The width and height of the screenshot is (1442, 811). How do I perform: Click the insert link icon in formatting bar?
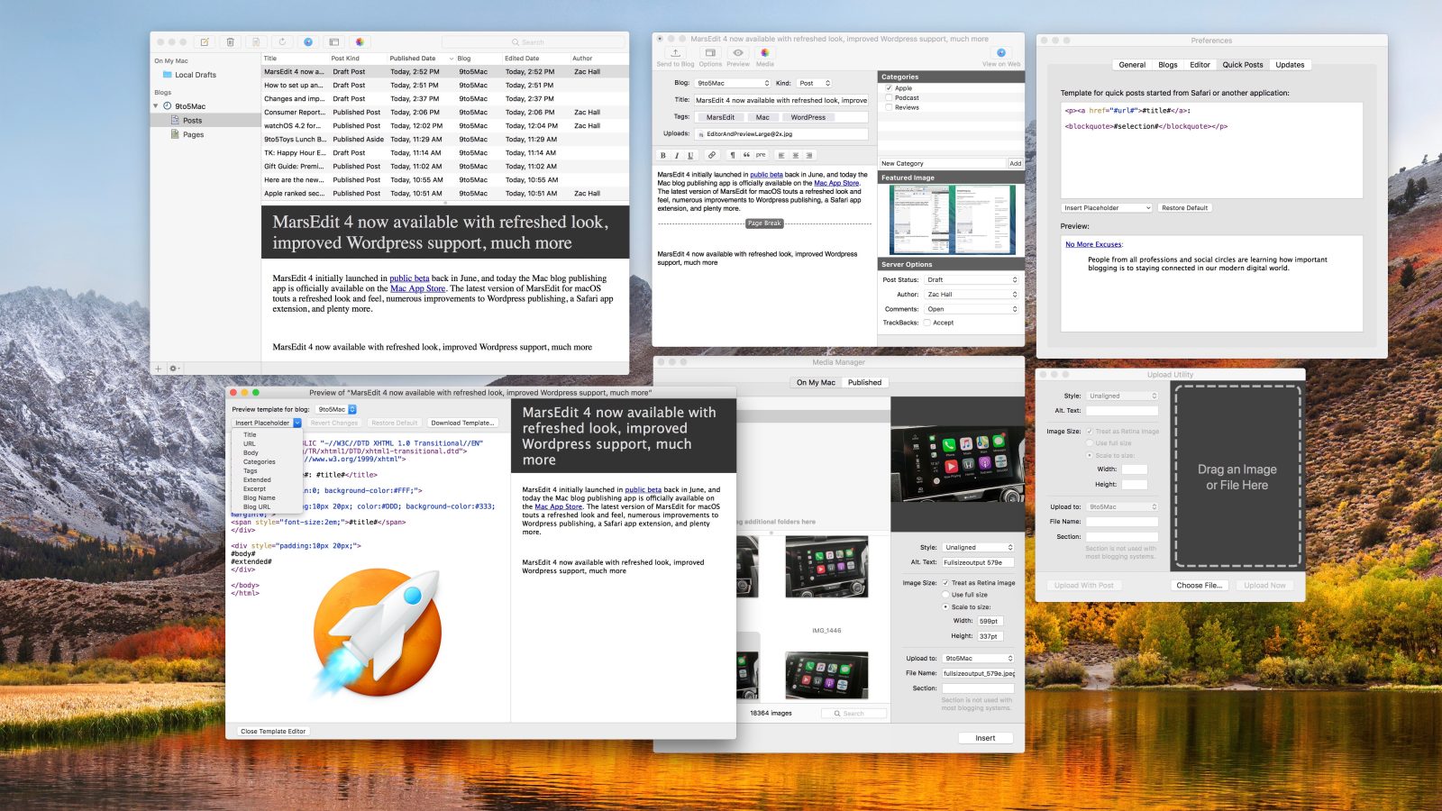pyautogui.click(x=711, y=155)
